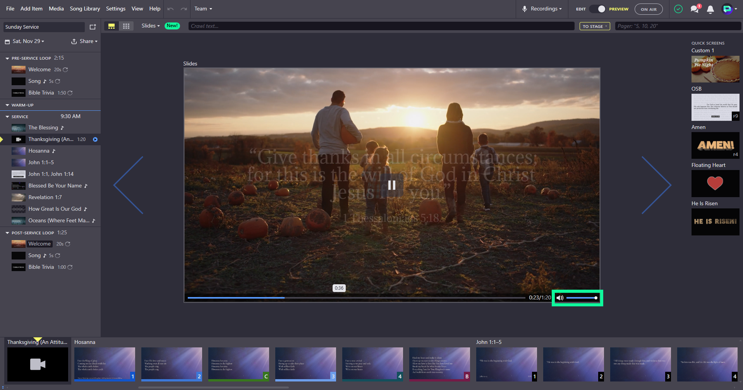Image resolution: width=743 pixels, height=390 pixels.
Task: Show the AMEN! quick screen
Action: point(716,146)
